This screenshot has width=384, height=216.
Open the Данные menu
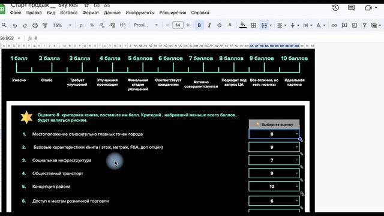coord(112,13)
